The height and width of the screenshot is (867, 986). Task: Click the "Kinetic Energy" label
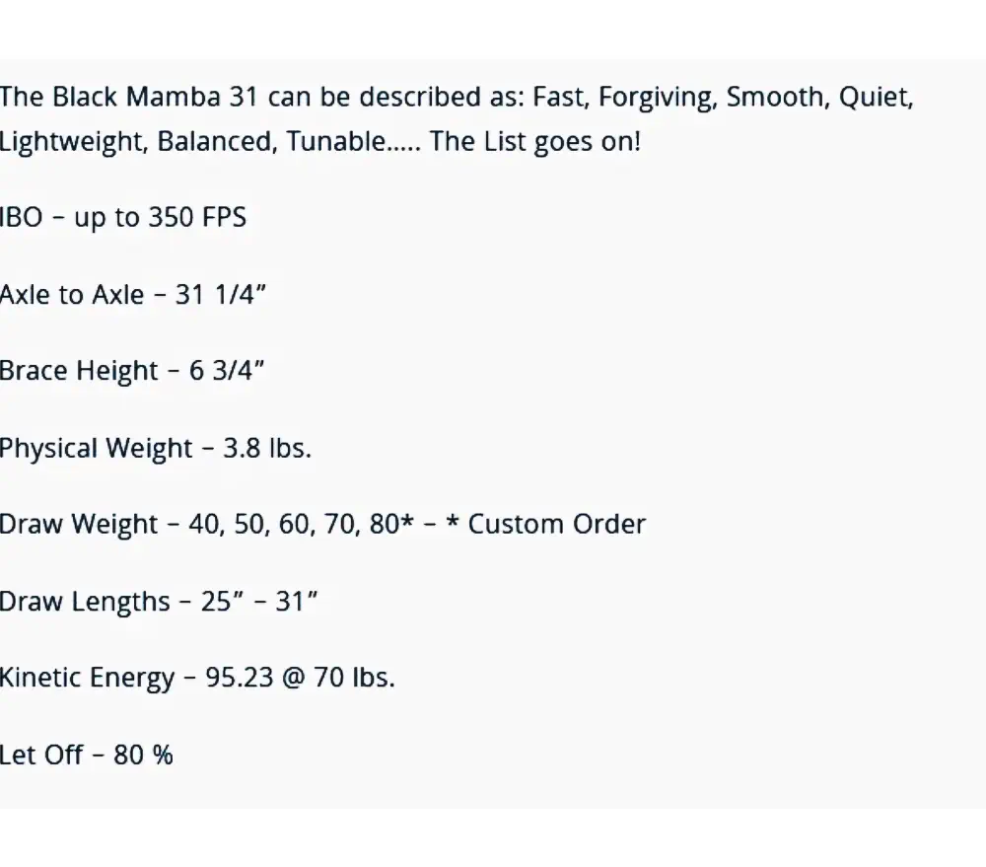[87, 678]
